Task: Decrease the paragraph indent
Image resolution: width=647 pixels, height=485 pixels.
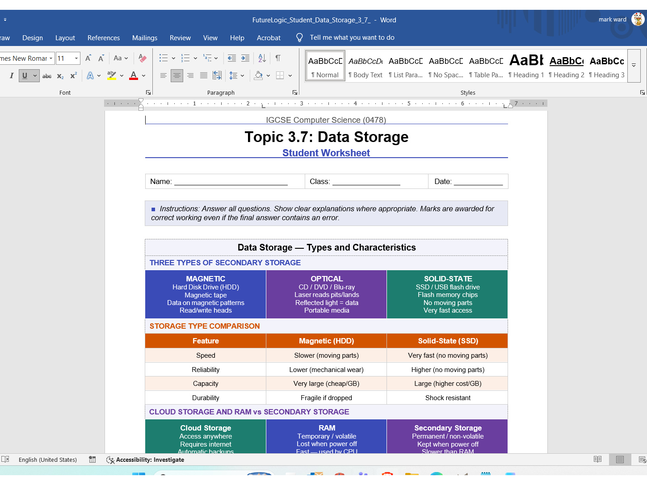Action: [231, 58]
